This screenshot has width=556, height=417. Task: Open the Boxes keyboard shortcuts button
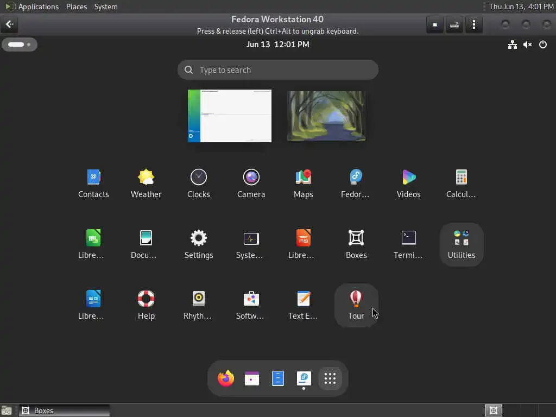454,24
